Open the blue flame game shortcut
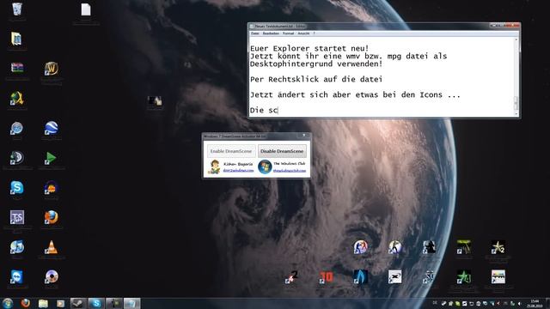 [361, 276]
